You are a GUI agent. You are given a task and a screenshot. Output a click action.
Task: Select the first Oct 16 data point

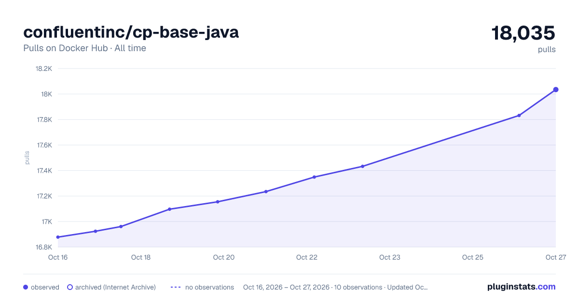click(x=58, y=237)
